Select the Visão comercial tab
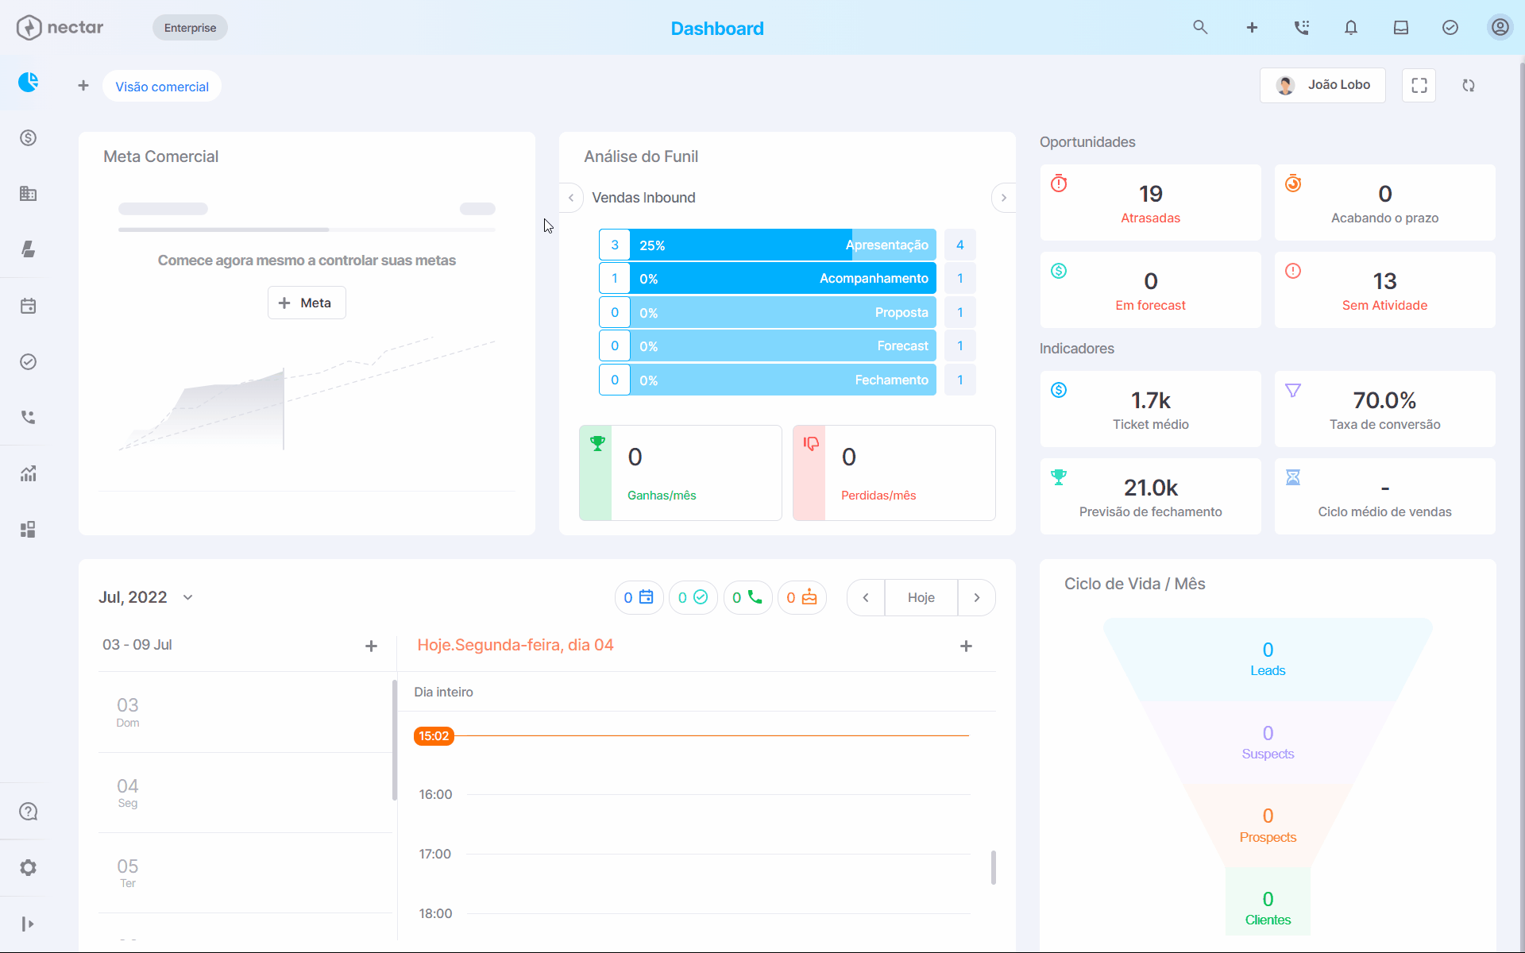This screenshot has height=953, width=1525. 162,87
